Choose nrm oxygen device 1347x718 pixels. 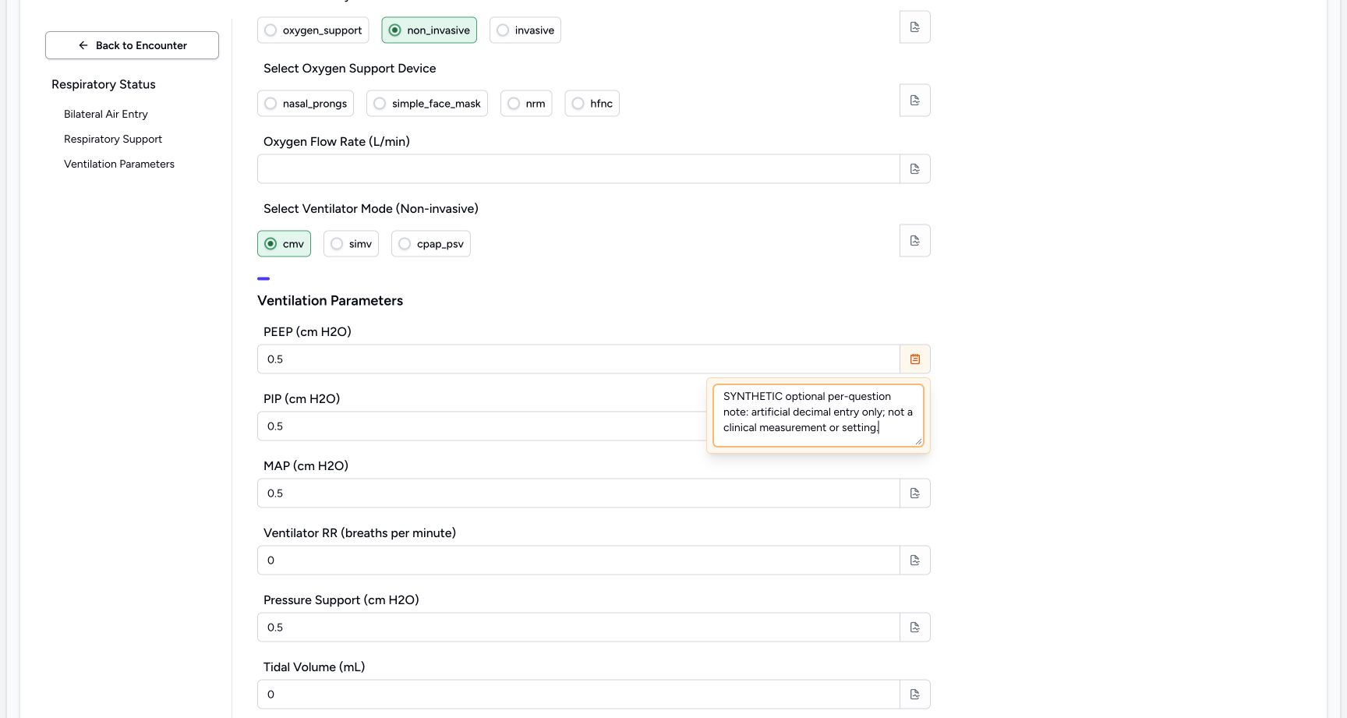526,104
